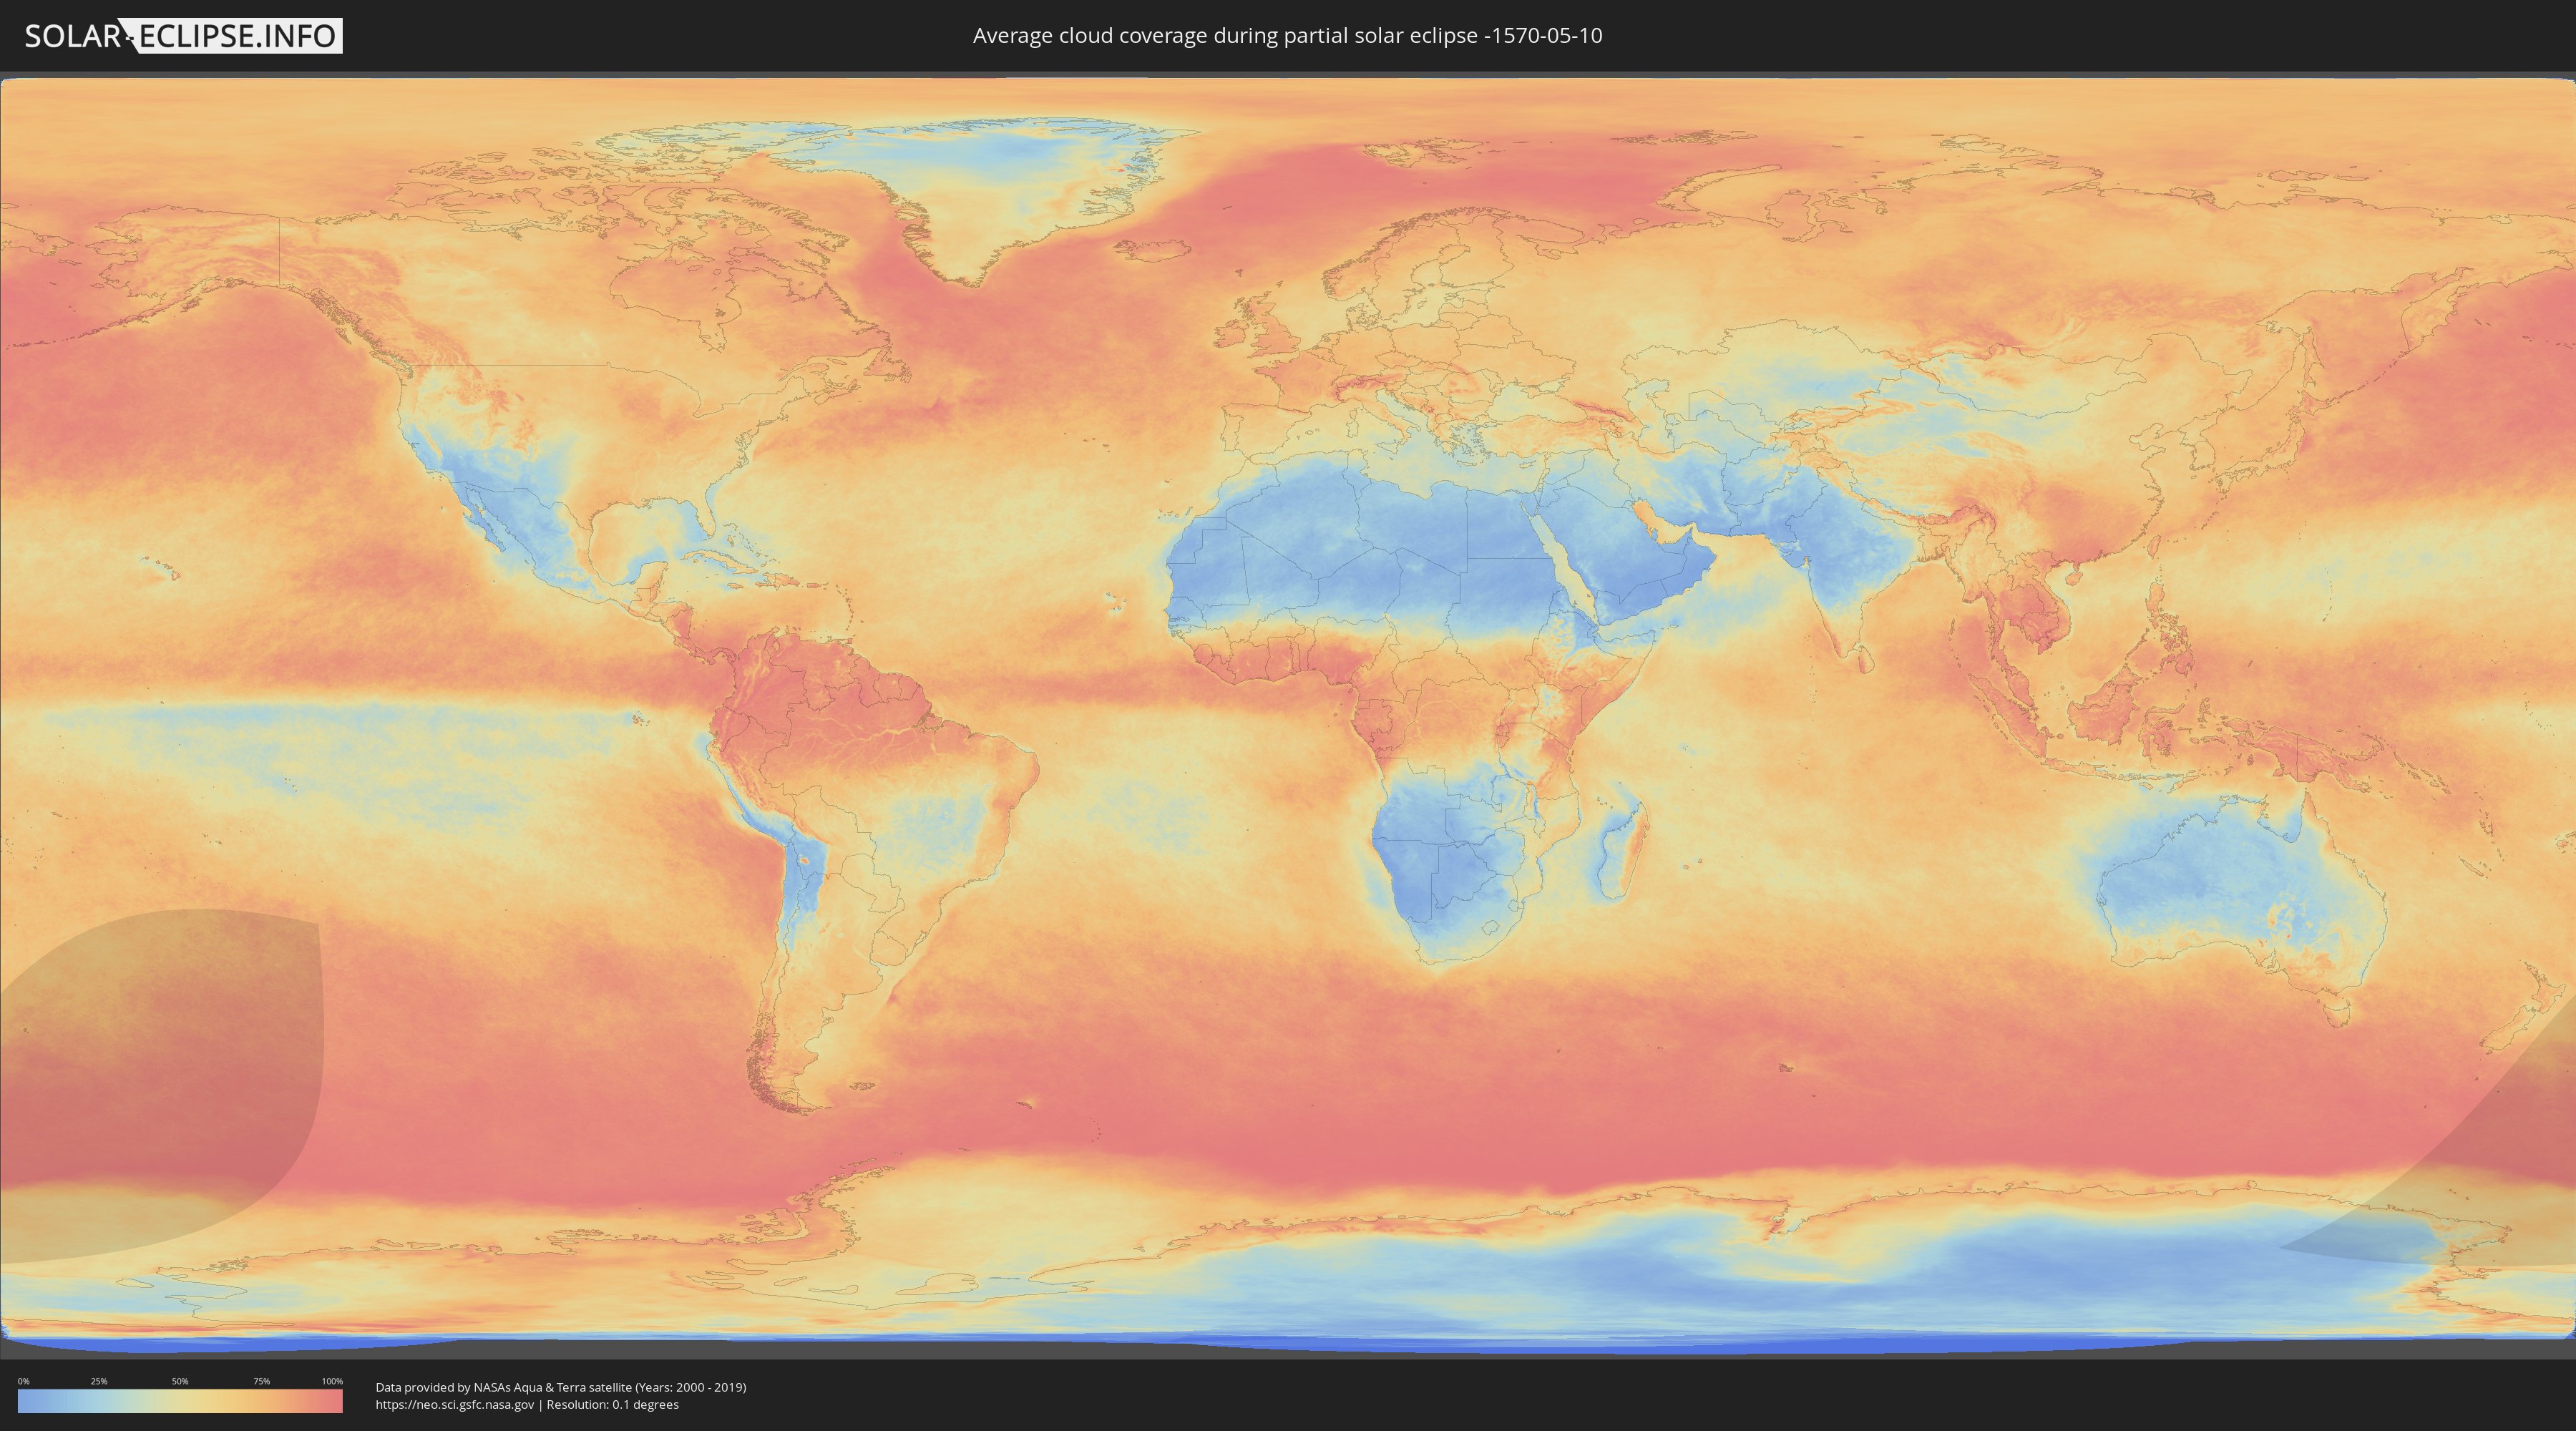This screenshot has height=1431, width=2576.
Task: Click the cloud coverage color gradient bar
Action: tap(180, 1401)
